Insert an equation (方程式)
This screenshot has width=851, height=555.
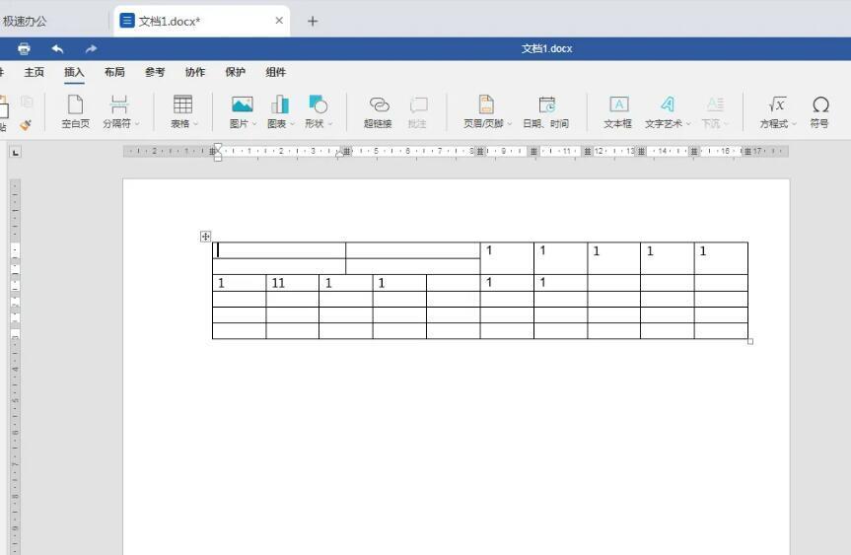click(x=777, y=104)
